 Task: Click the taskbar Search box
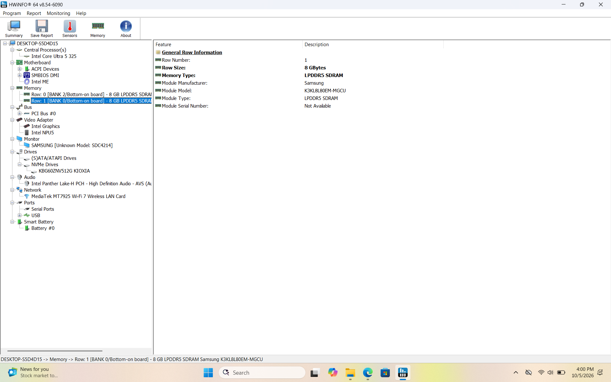[262, 372]
